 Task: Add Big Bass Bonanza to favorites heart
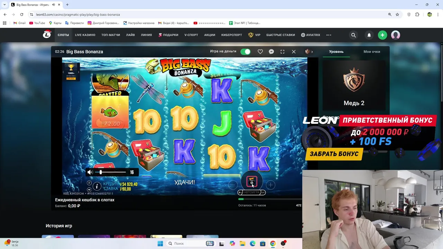[260, 52]
